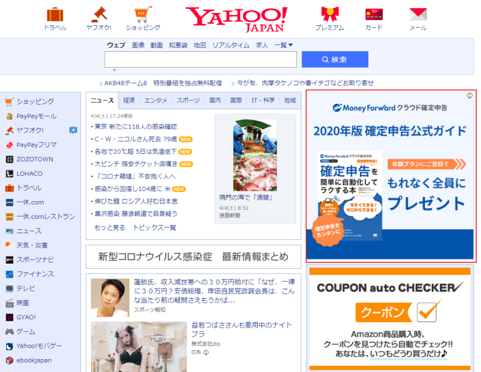The height and width of the screenshot is (372, 481).
Task: Click the ad info icon on Money Forward banner
Action: point(469,95)
